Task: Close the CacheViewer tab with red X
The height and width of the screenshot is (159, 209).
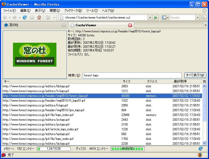Action: click(x=130, y=25)
